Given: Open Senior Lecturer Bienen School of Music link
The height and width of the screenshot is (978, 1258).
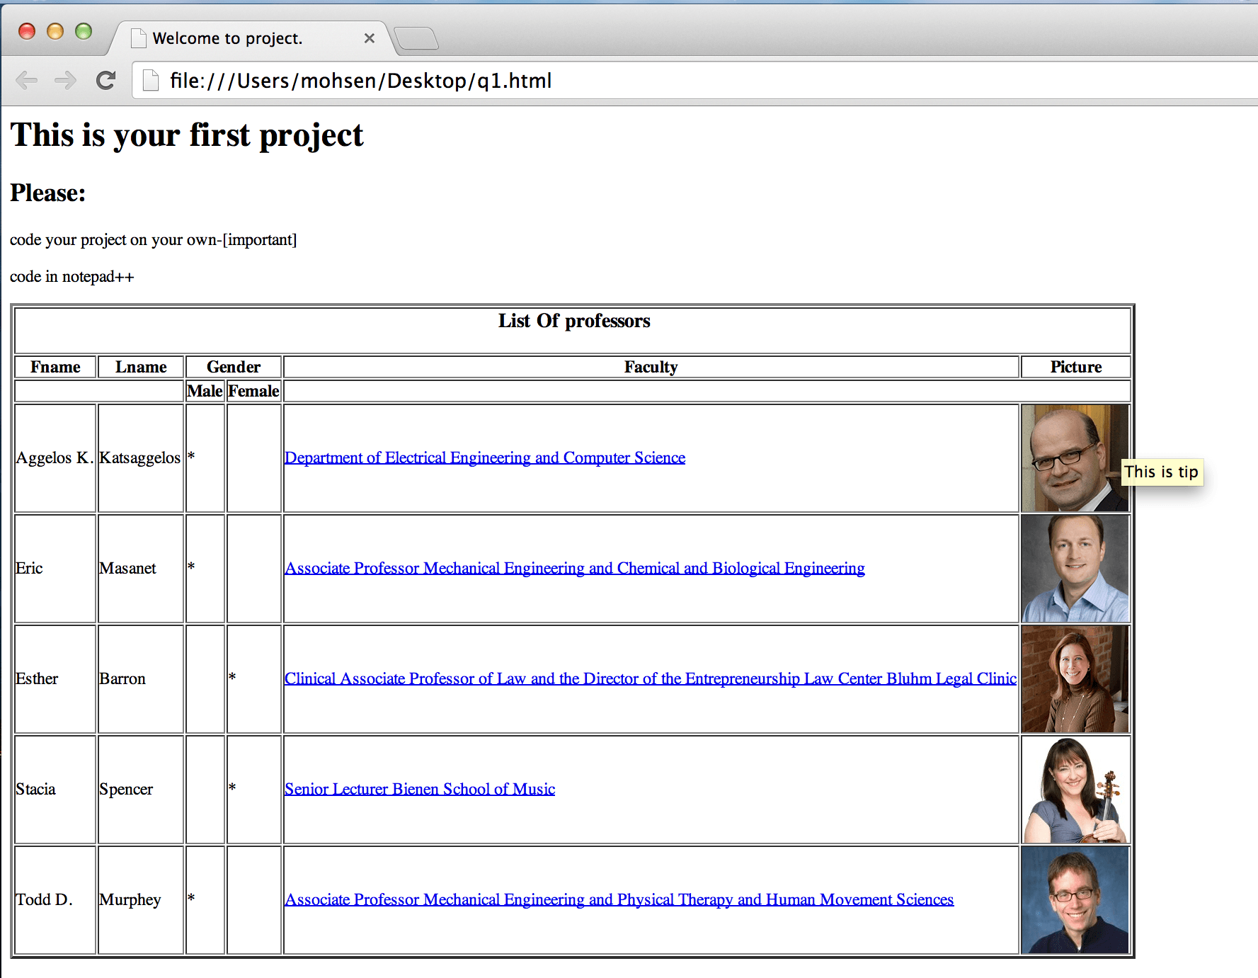Looking at the screenshot, I should point(419,790).
